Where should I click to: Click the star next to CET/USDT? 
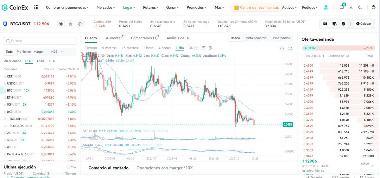(4, 76)
